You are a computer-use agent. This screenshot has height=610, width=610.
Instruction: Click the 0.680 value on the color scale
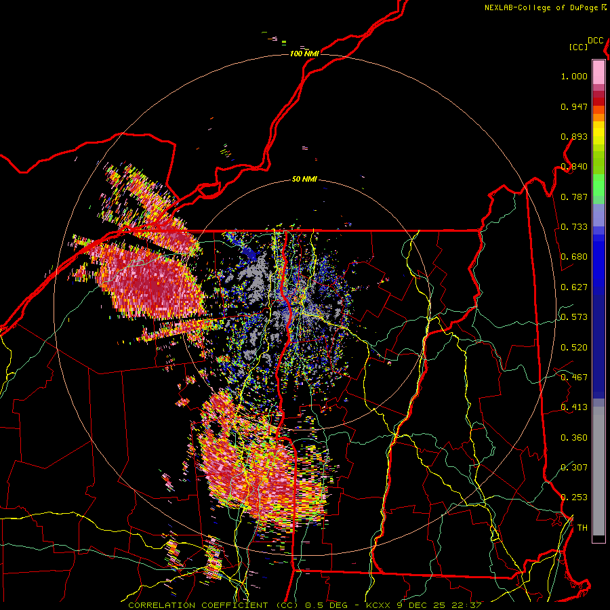coord(574,257)
